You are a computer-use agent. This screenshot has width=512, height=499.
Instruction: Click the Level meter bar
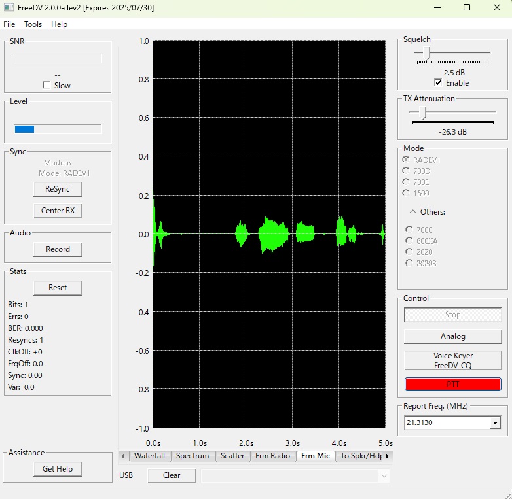click(x=58, y=129)
